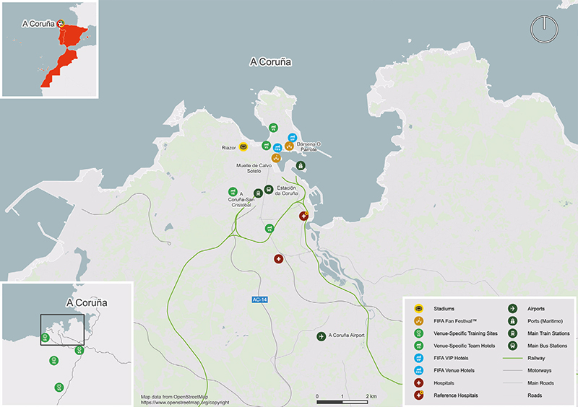578x407 pixels.
Task: Select the dark green maritime port marker on the map
Action: [x=301, y=165]
